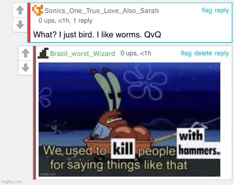
Task: Delete Brazil_worst_Wizard's comment
Action: click(x=203, y=53)
